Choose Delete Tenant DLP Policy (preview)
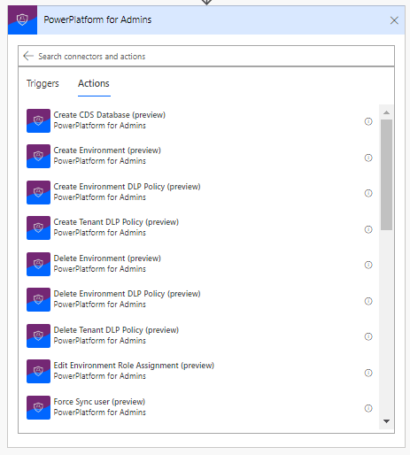The height and width of the screenshot is (455, 410). pos(116,330)
